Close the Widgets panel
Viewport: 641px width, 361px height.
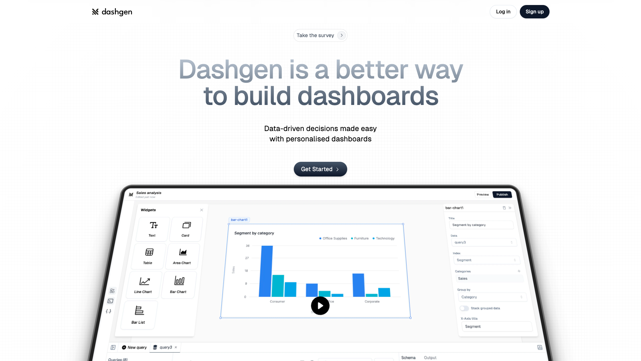(x=202, y=210)
